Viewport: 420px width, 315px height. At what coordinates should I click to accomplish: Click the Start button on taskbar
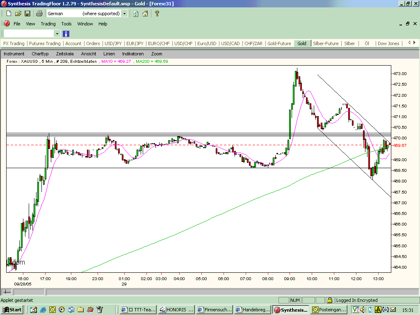12,310
